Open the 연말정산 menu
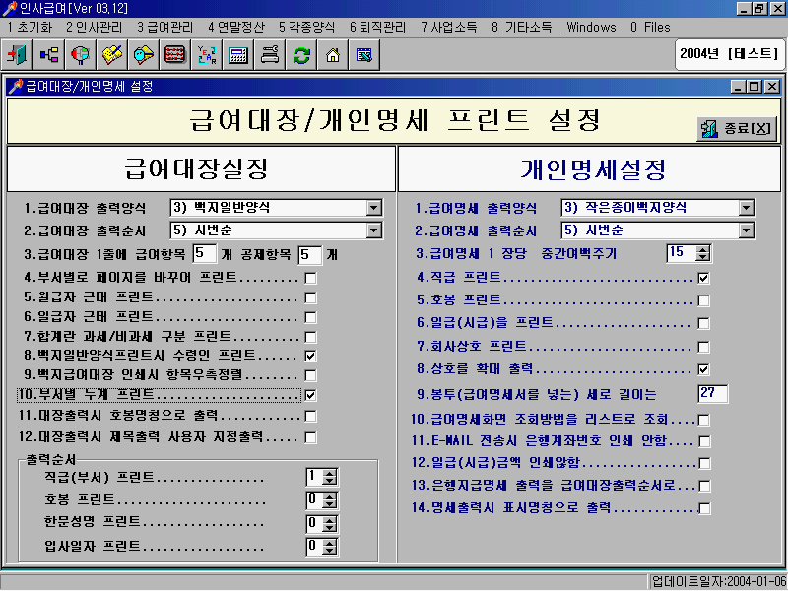This screenshot has width=788, height=591. pos(235,27)
